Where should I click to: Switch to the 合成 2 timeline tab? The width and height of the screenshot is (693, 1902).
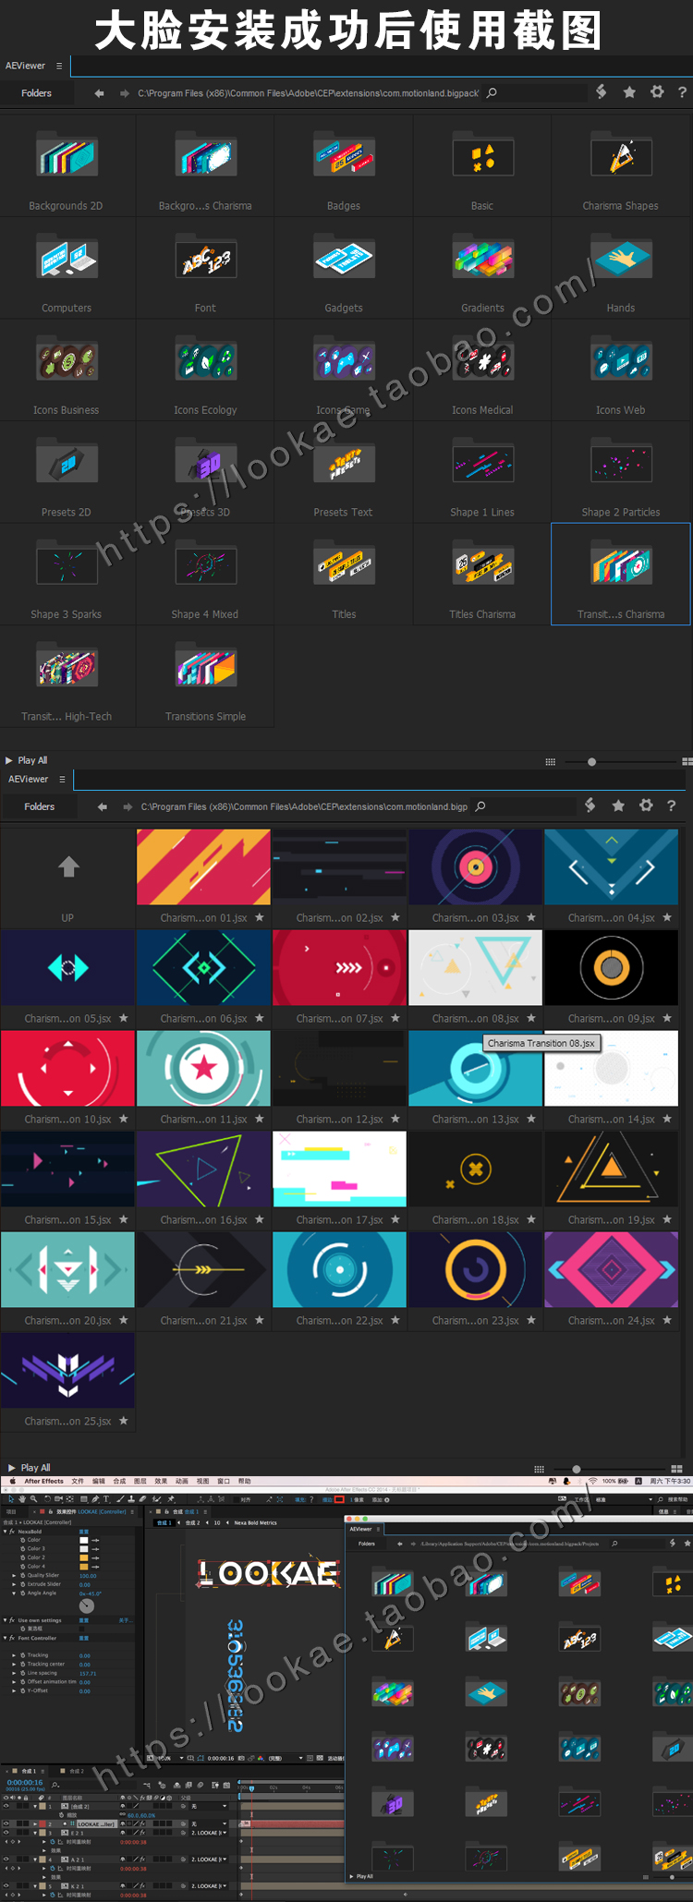coord(76,1771)
